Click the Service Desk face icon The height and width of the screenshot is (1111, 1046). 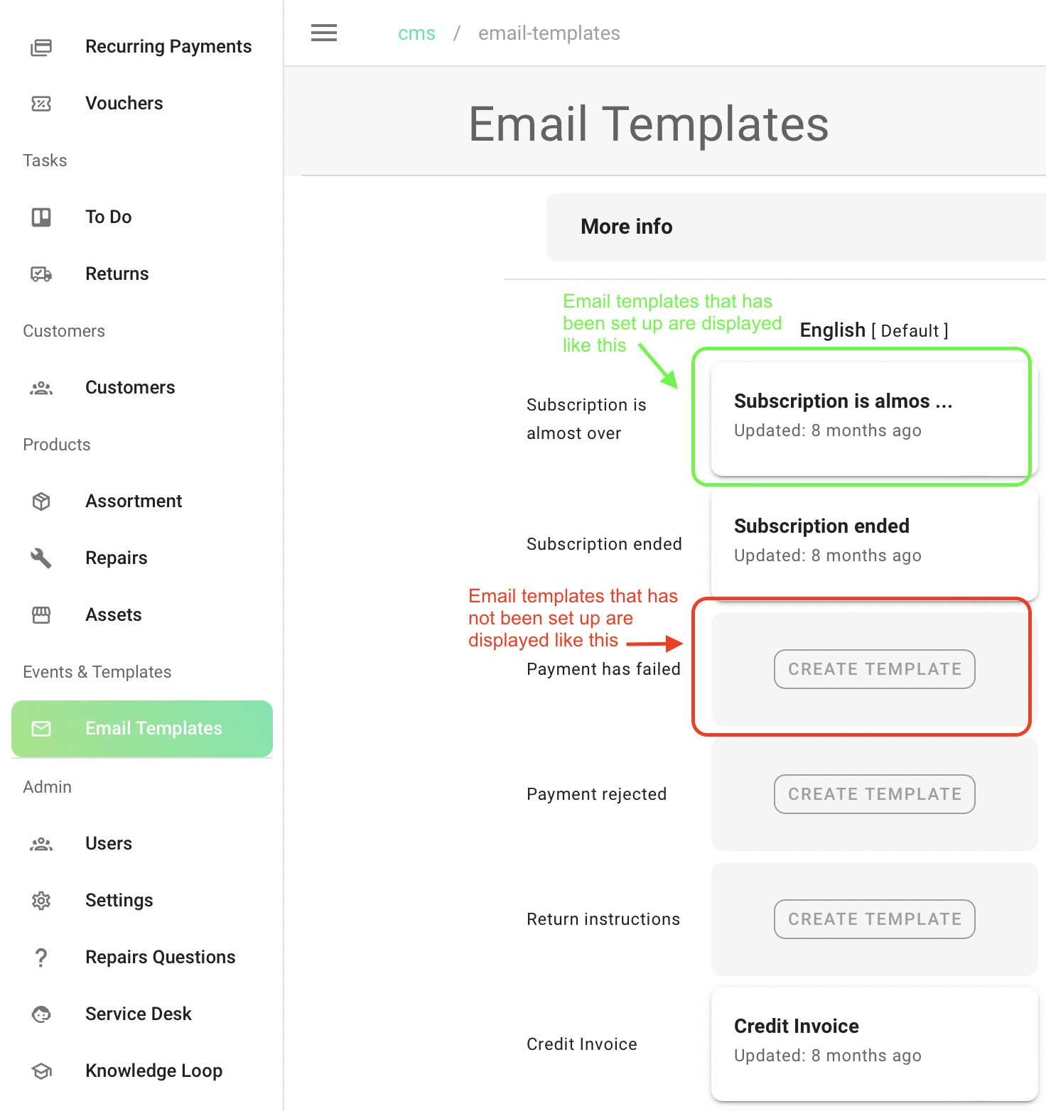[41, 1014]
